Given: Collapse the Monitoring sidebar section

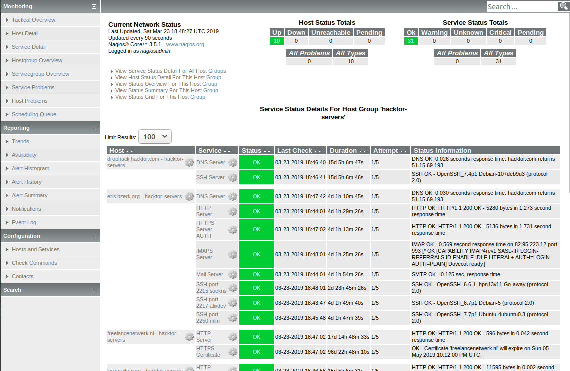Looking at the screenshot, I should click(94, 6).
